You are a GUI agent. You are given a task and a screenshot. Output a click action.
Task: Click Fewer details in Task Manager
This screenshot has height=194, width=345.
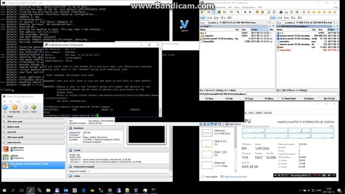(x=209, y=177)
